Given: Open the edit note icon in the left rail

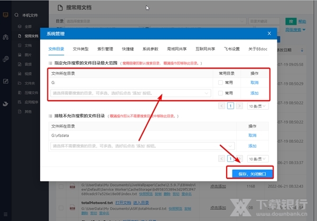Looking at the screenshot, I should pyautogui.click(x=5, y=81).
